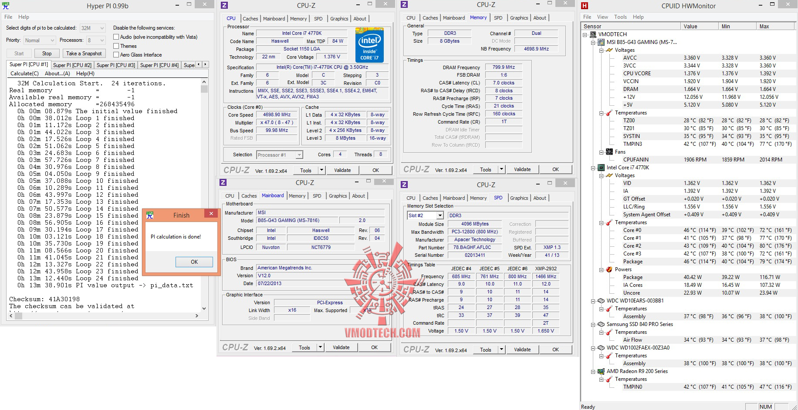Close the Finish dialog with its X button

[211, 214]
